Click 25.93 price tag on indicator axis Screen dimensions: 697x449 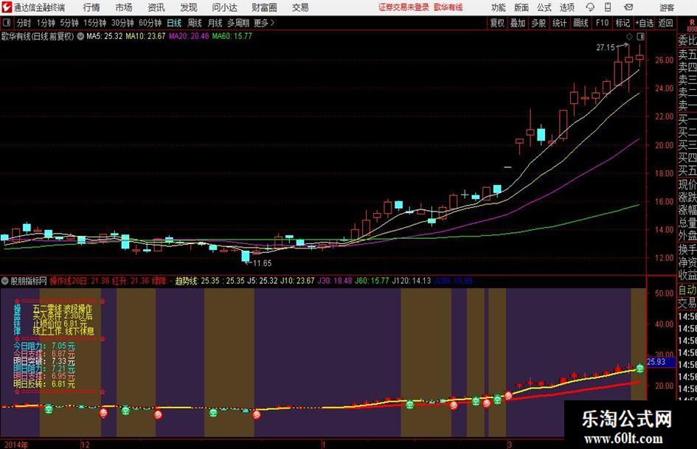click(656, 362)
